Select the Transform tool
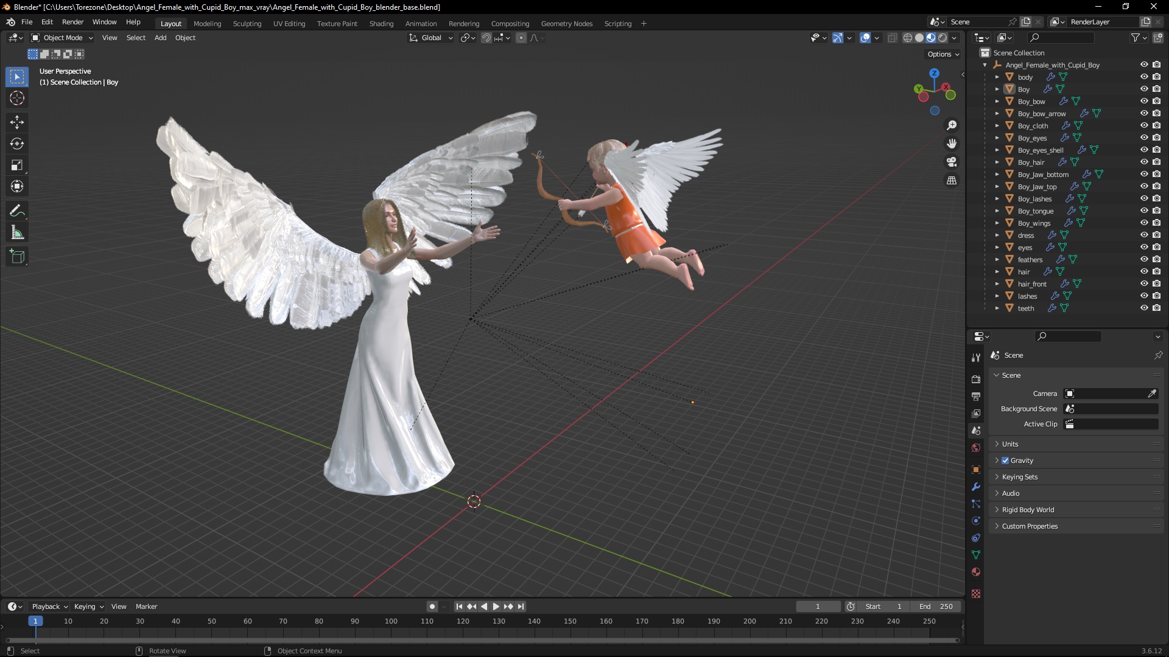Image resolution: width=1169 pixels, height=657 pixels. pos(17,186)
